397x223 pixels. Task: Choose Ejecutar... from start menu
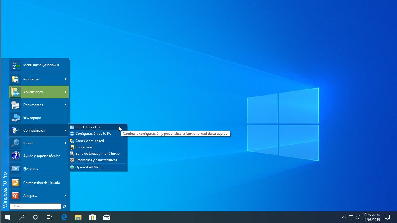tap(39, 169)
